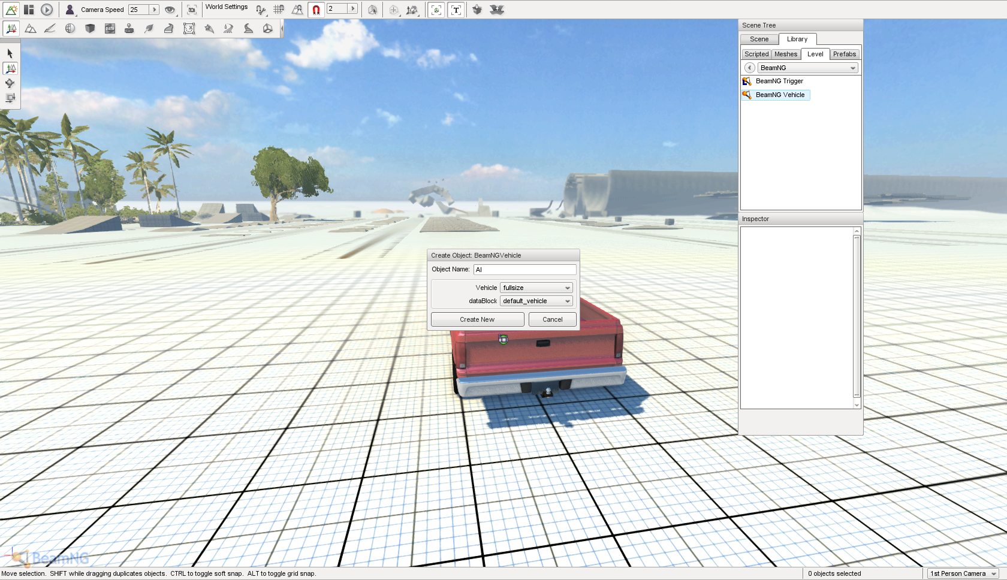
Task: Open the Shape Editor wireframe icon
Action: pos(268,28)
